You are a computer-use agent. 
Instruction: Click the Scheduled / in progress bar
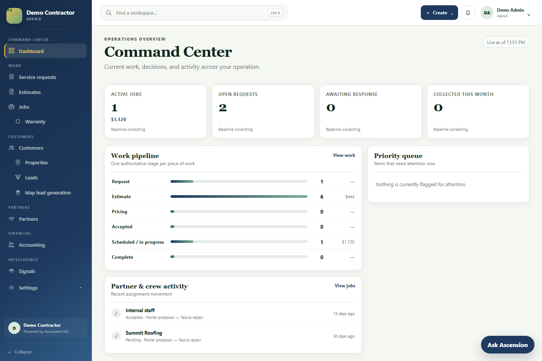pyautogui.click(x=239, y=242)
